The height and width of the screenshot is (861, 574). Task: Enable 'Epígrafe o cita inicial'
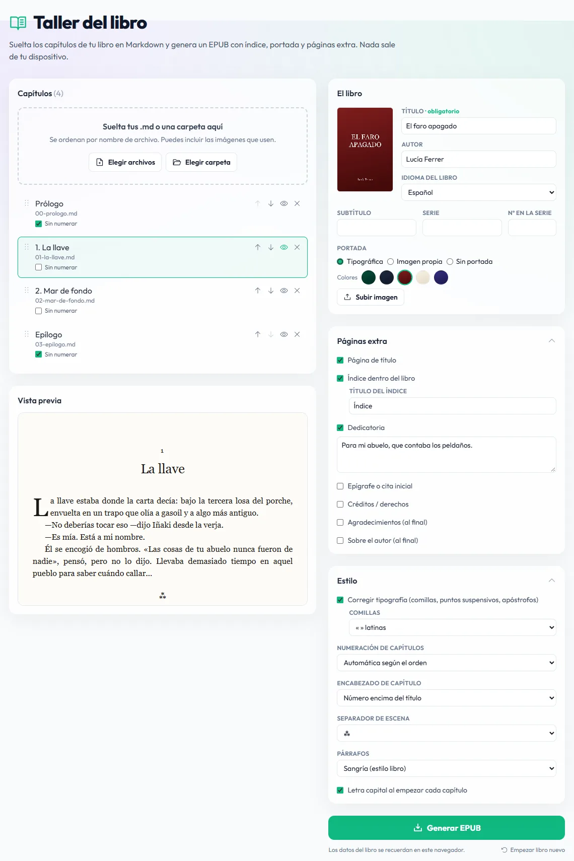340,486
